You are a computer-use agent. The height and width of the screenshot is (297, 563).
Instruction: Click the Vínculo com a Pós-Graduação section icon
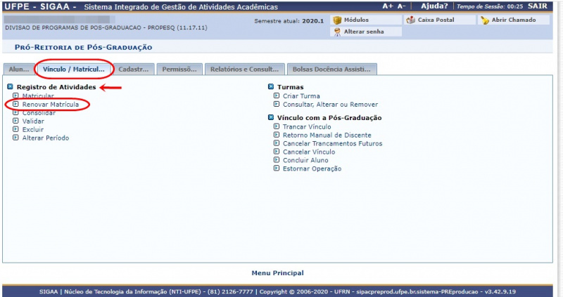tap(271, 117)
